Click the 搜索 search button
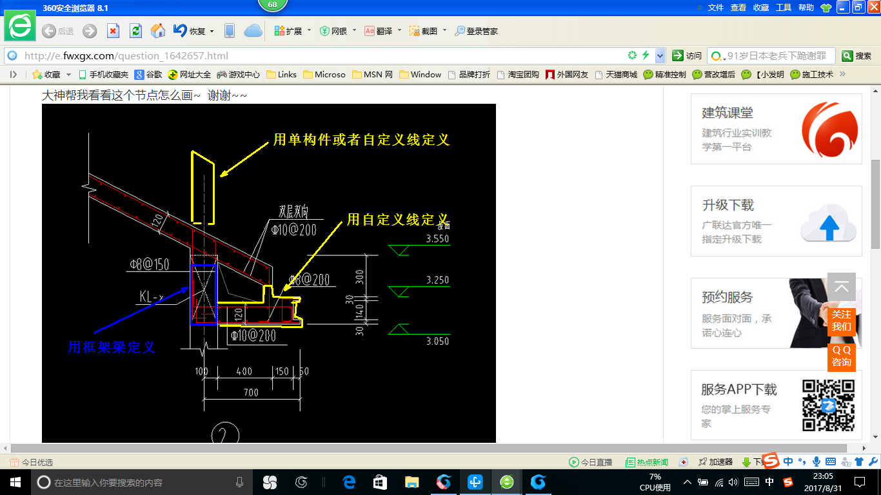Screen dimensions: 881x495 point(857,55)
